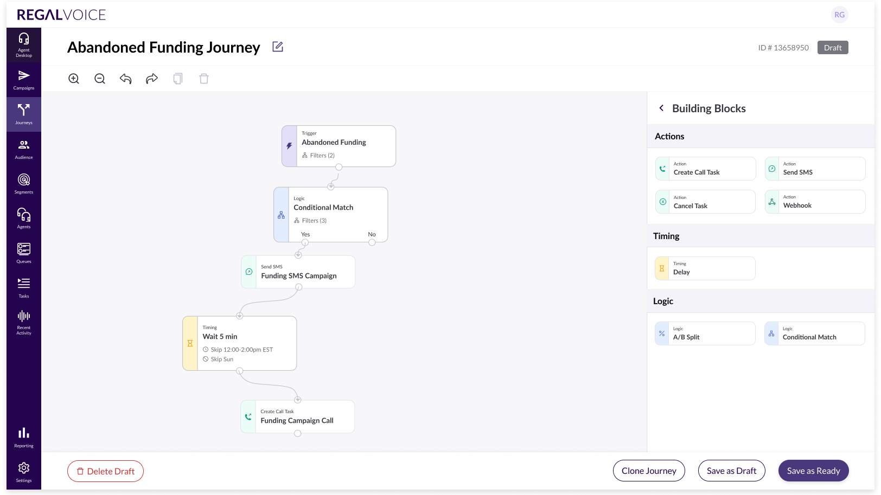
Task: Click the zoom in magnifier icon
Action: pyautogui.click(x=74, y=79)
